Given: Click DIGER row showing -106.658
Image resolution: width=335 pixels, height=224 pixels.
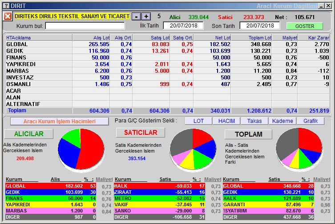Looking at the screenshot, I should point(160,217).
